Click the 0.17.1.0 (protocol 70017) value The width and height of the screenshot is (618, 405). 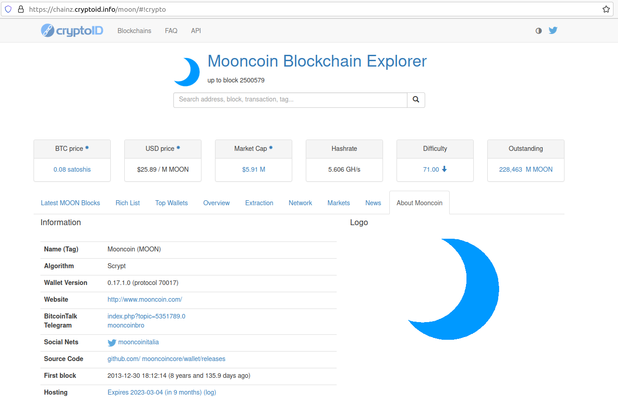(x=143, y=283)
